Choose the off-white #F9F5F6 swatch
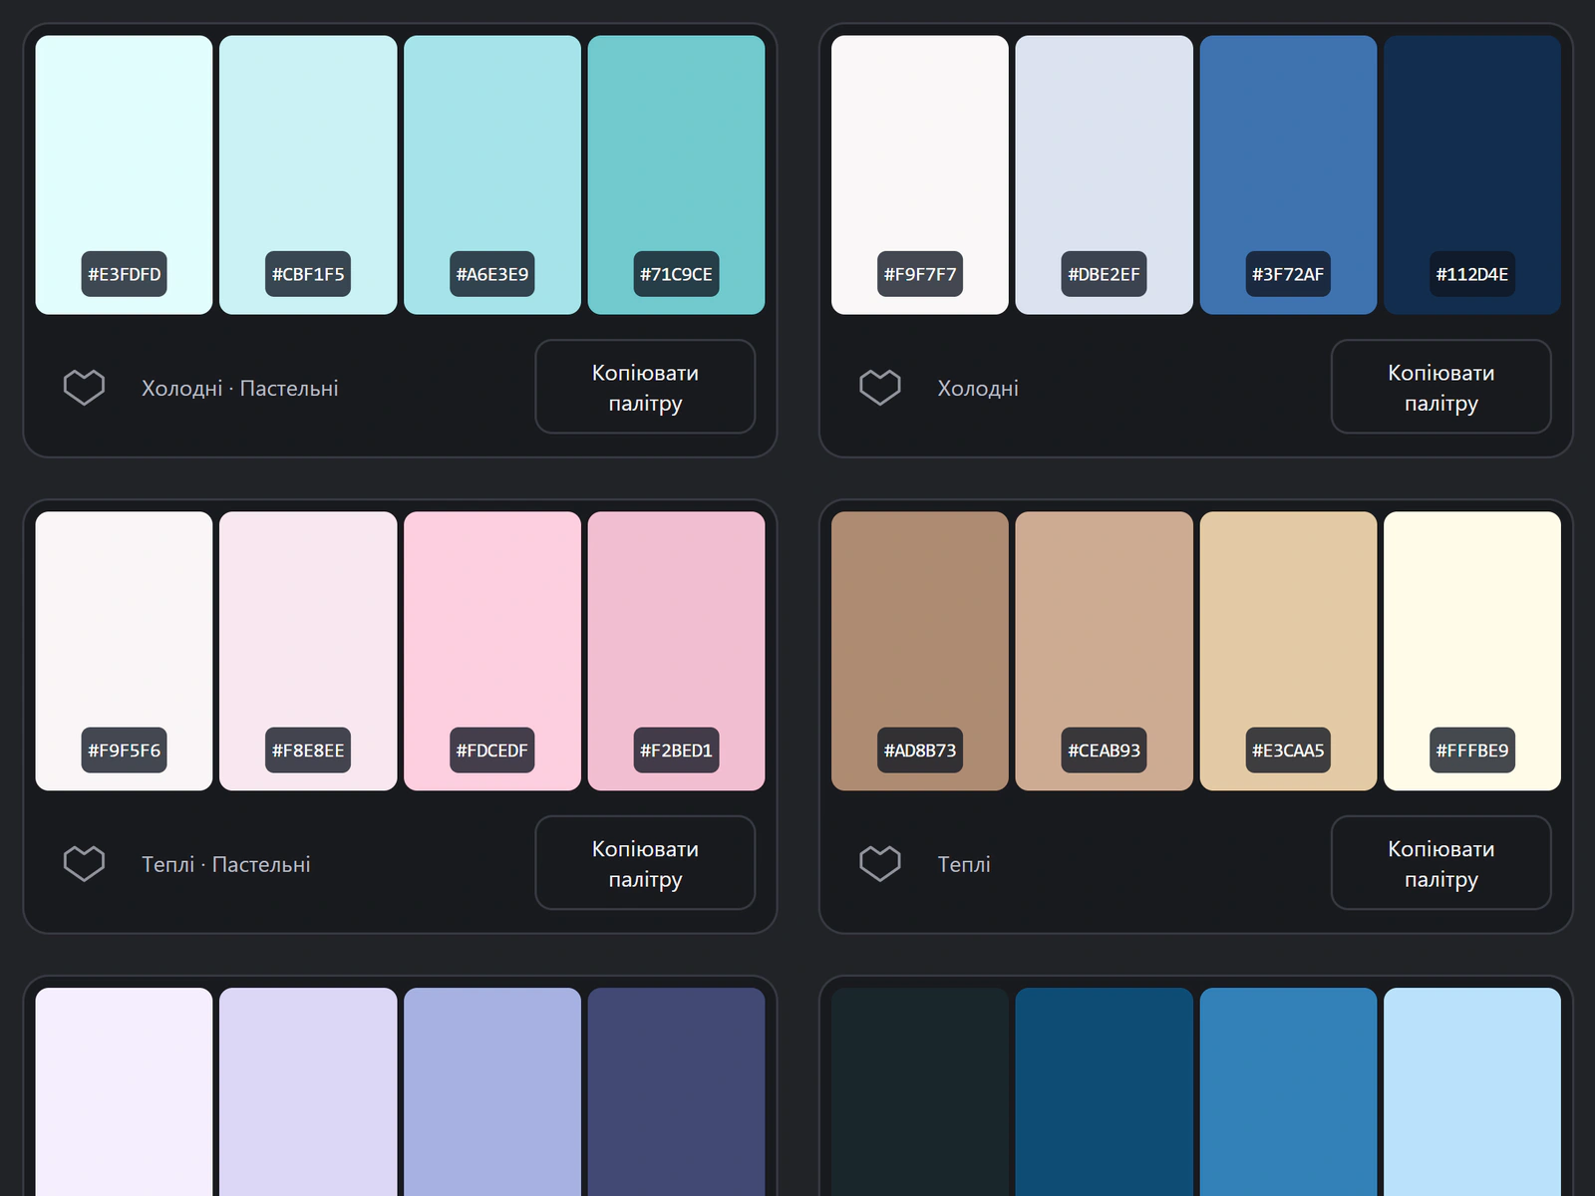Image resolution: width=1595 pixels, height=1196 pixels. [124, 652]
